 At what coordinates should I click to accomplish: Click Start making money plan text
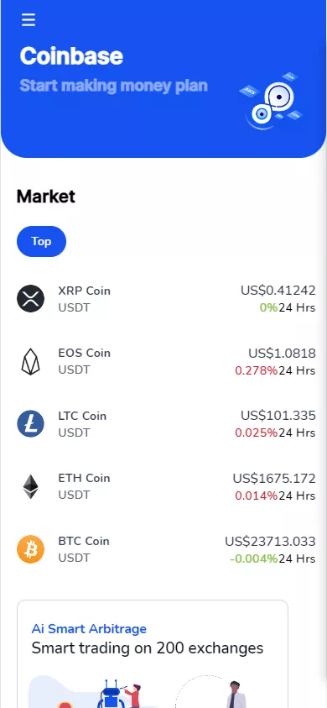[x=114, y=86]
